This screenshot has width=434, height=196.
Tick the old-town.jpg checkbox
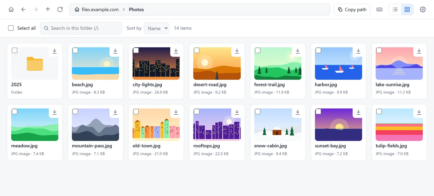click(136, 111)
